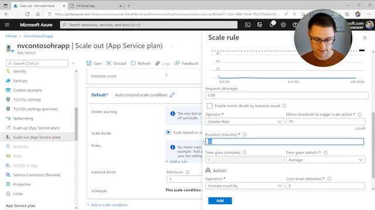The height and width of the screenshot is (210, 375).
Task: Click the Save toolbar icon
Action: click(x=89, y=63)
